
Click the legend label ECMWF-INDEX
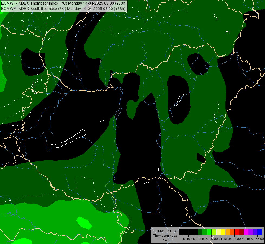[x=165, y=231]
